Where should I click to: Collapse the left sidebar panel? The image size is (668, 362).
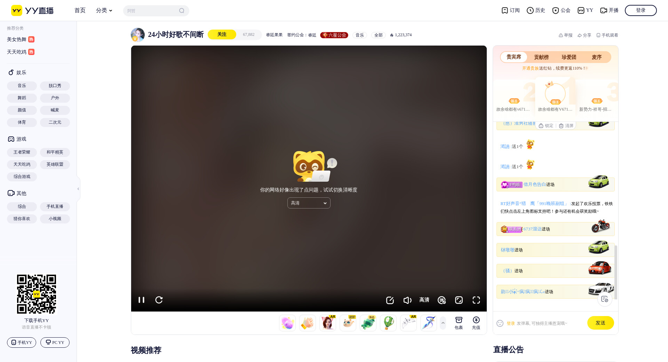coord(78,189)
